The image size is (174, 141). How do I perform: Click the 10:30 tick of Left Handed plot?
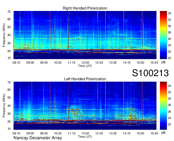(58, 133)
